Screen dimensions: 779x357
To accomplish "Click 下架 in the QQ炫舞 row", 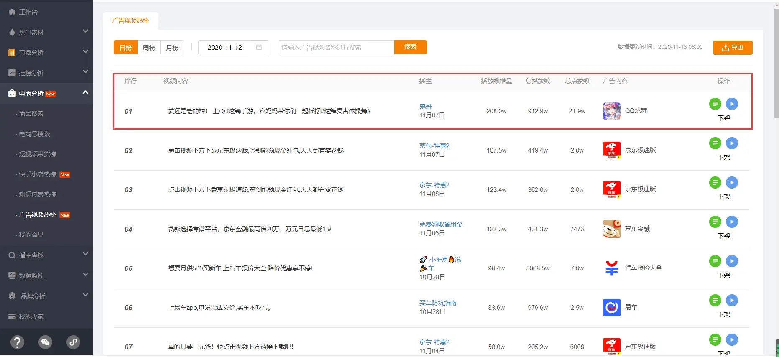I will [x=724, y=118].
